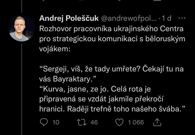Like the tweet with the heart icon
The height and width of the screenshot is (135, 195).
120,122
